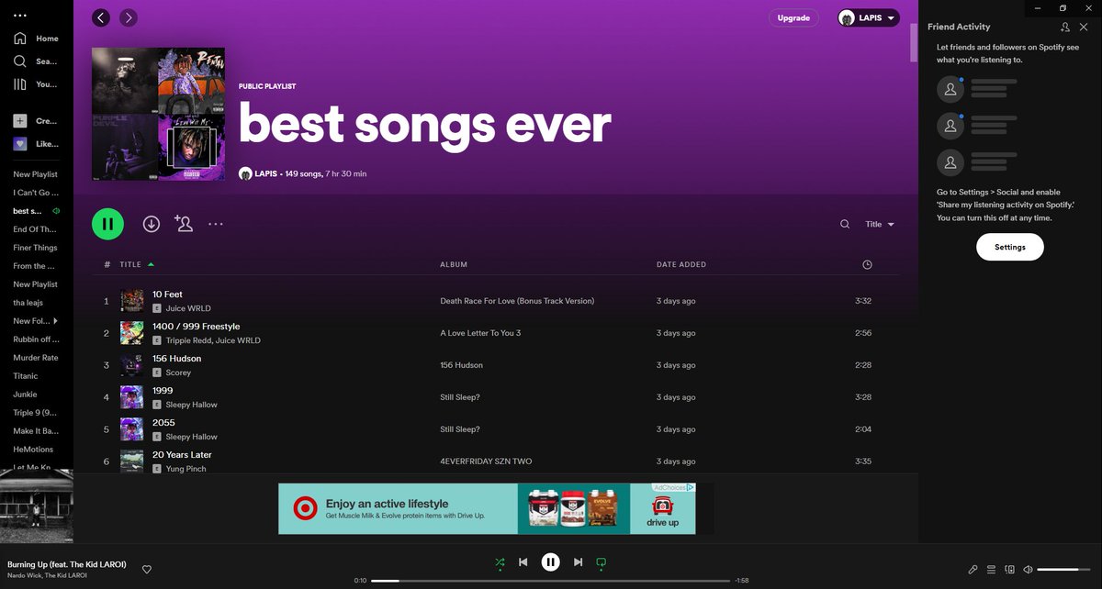This screenshot has height=589, width=1102.
Task: Open artist Juice WRLD under 10 Feet
Action: tap(188, 308)
